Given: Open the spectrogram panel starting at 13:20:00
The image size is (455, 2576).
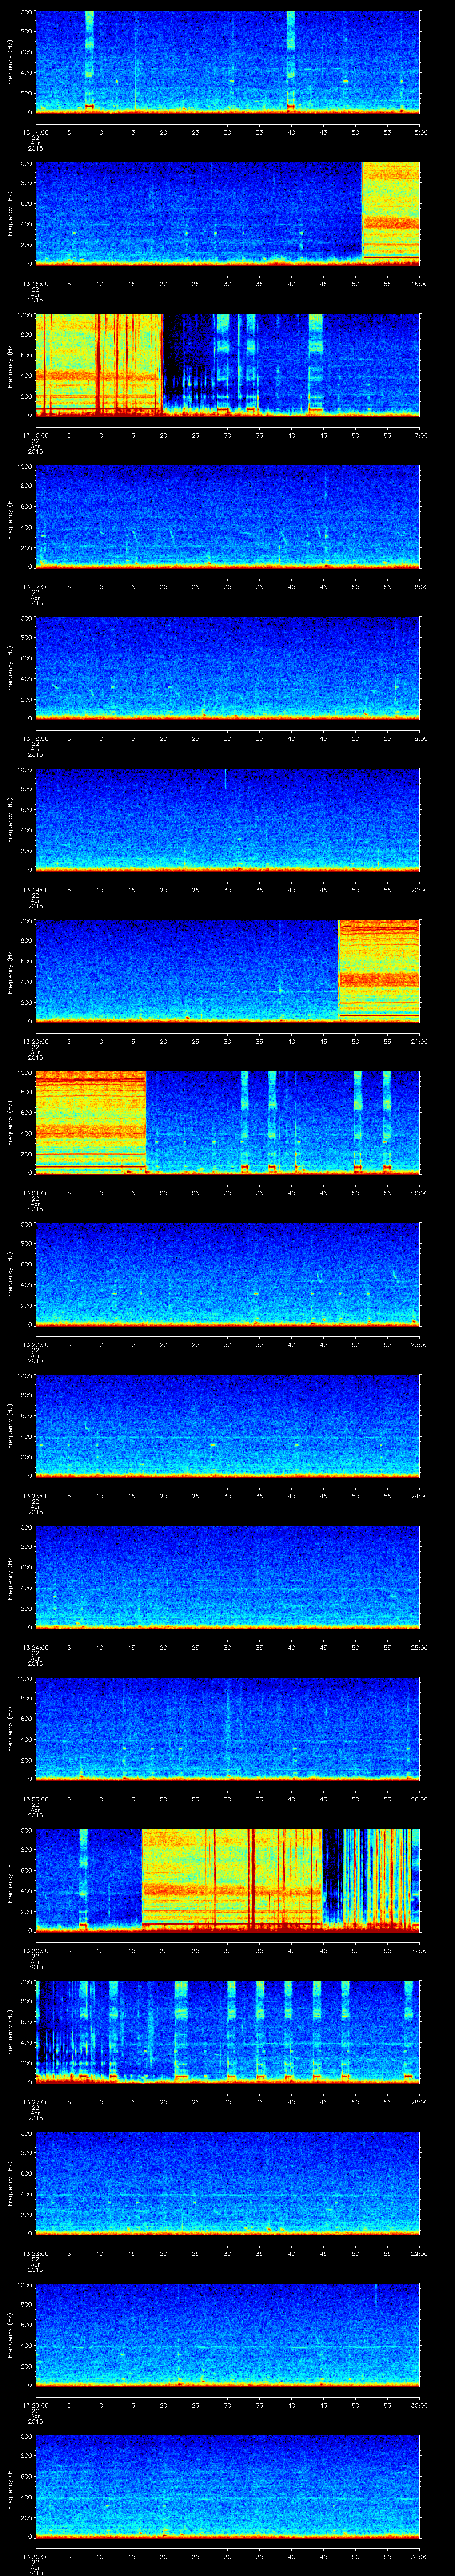Looking at the screenshot, I should click(x=228, y=971).
